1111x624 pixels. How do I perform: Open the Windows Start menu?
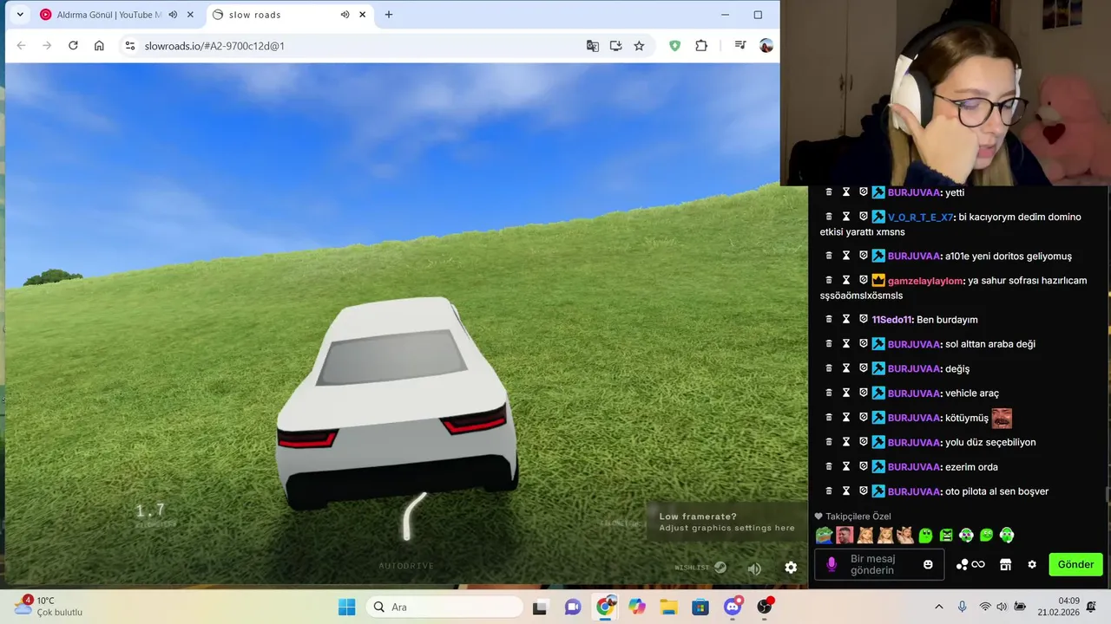pos(346,607)
